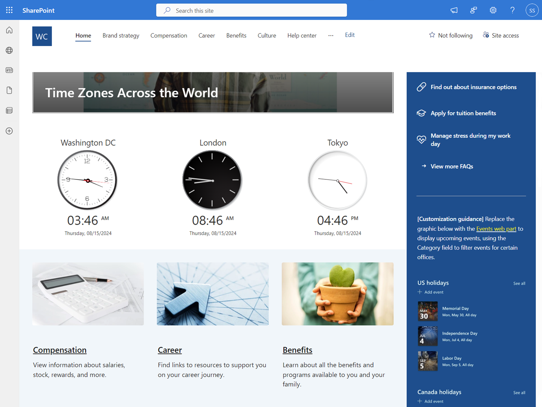This screenshot has width=542, height=407.
Task: Open the SharePoint app launcher waffle icon
Action: pos(9,10)
